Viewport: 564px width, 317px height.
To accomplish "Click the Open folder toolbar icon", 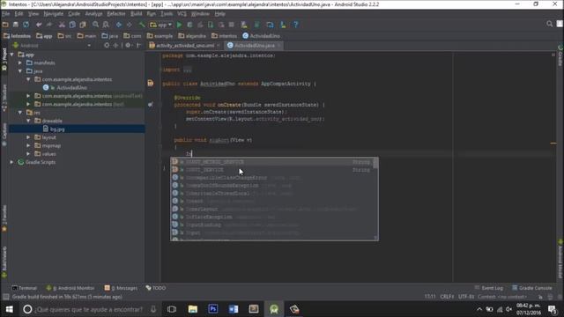I will point(5,25).
